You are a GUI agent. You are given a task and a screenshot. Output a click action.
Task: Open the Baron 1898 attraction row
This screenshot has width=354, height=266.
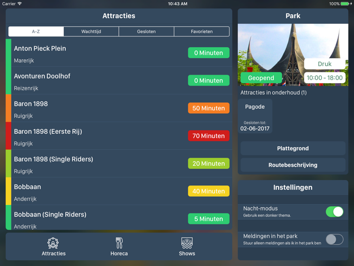click(x=119, y=108)
